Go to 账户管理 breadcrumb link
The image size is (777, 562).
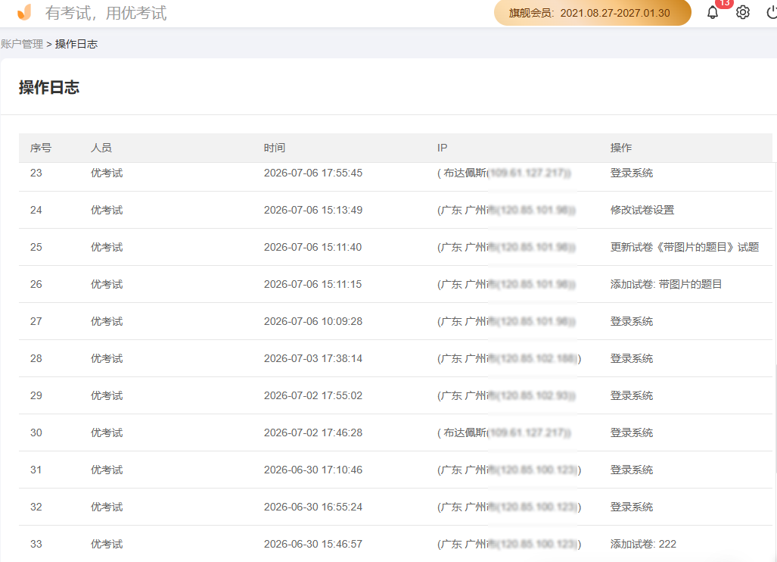22,44
